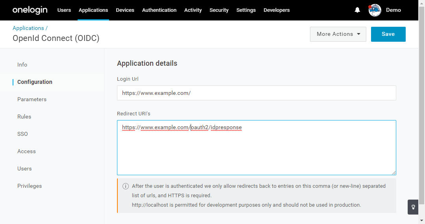
Task: Click the scrollbar down arrow
Action: [421, 221]
